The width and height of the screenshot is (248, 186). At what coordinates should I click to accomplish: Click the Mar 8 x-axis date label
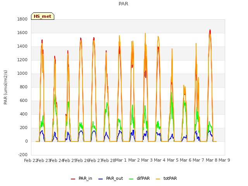pos(212,160)
